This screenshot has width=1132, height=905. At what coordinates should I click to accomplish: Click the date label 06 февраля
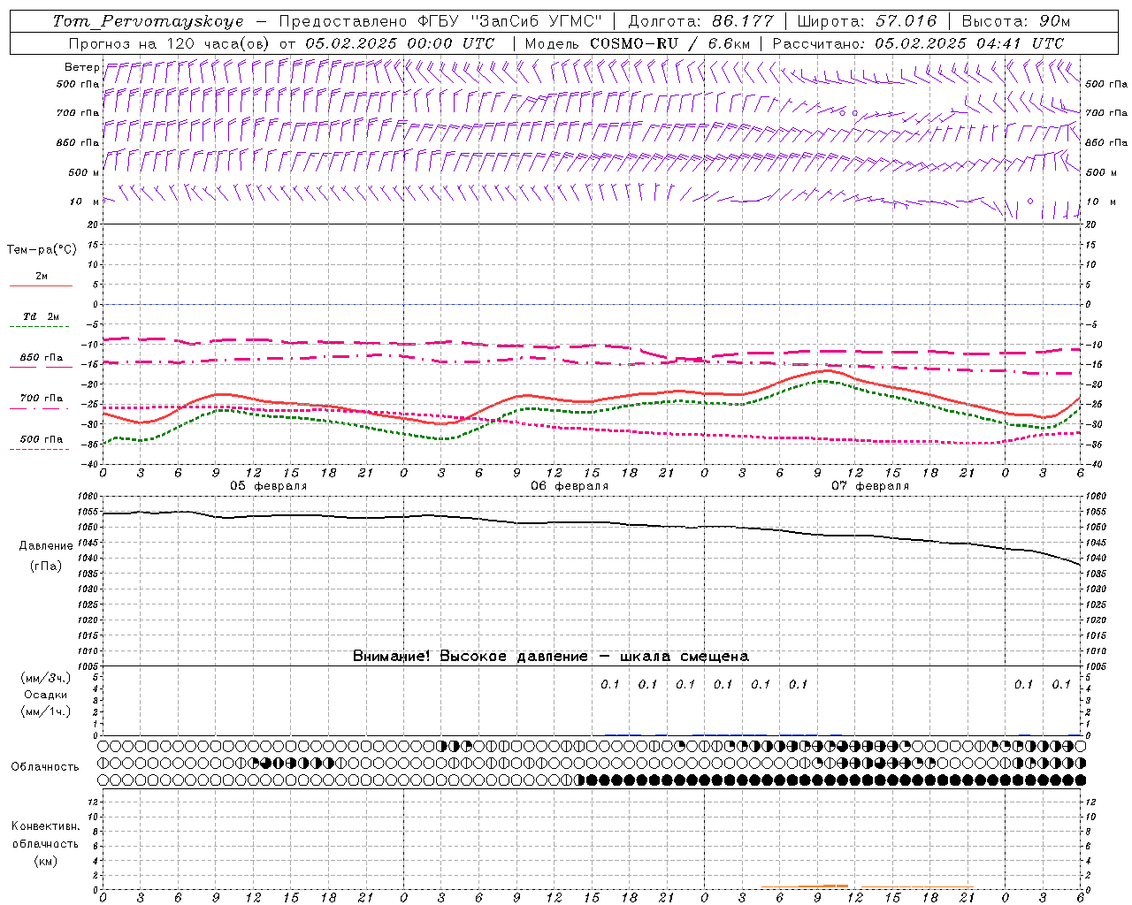click(570, 486)
